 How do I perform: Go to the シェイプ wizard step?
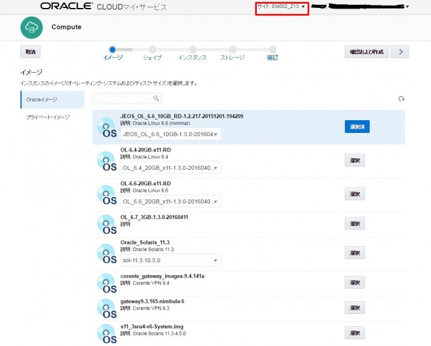(152, 57)
